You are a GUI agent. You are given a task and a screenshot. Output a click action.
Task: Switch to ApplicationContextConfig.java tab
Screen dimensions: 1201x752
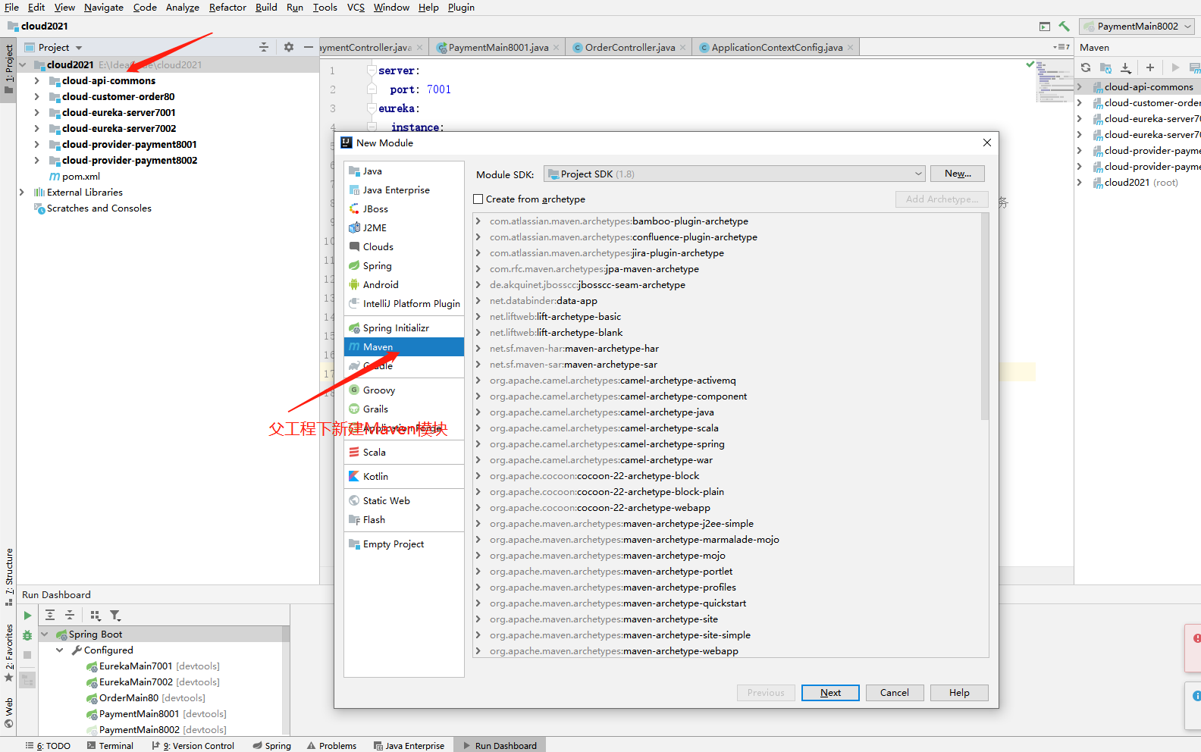(x=776, y=48)
